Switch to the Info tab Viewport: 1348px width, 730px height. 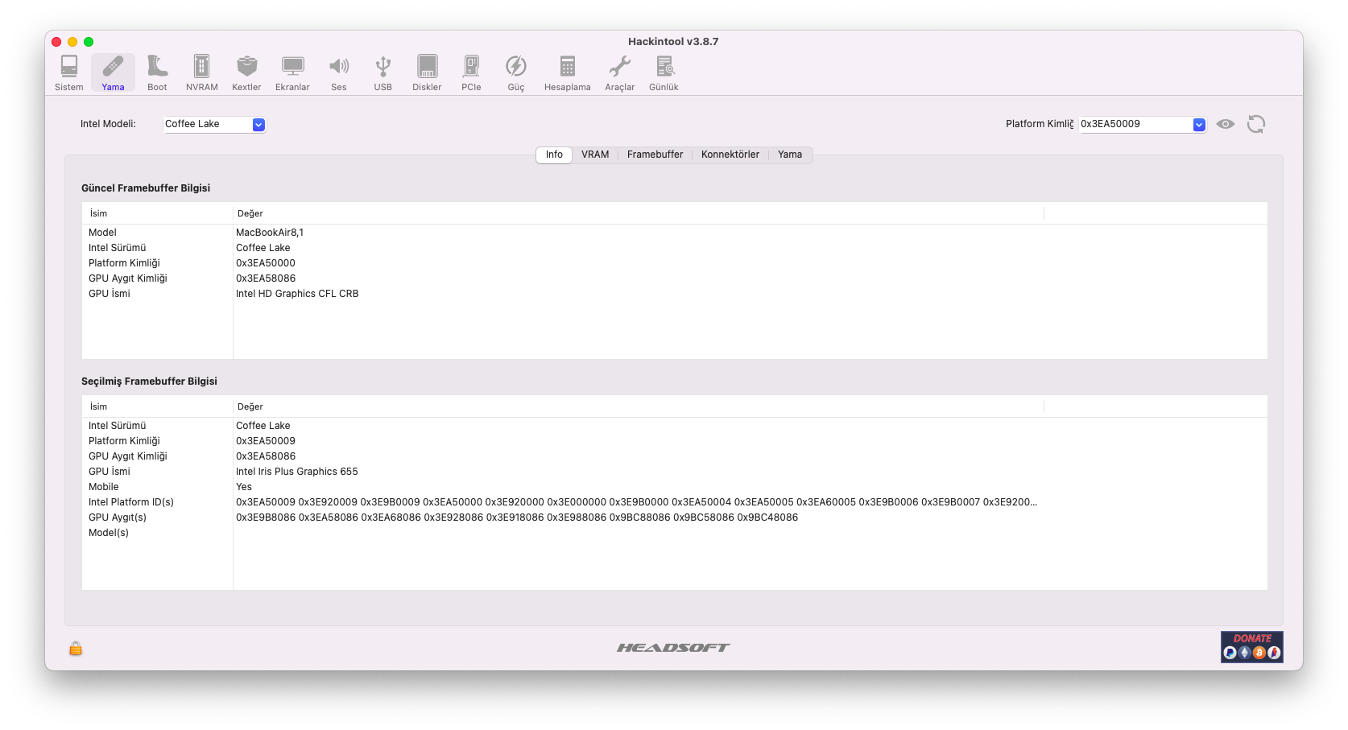pyautogui.click(x=554, y=155)
